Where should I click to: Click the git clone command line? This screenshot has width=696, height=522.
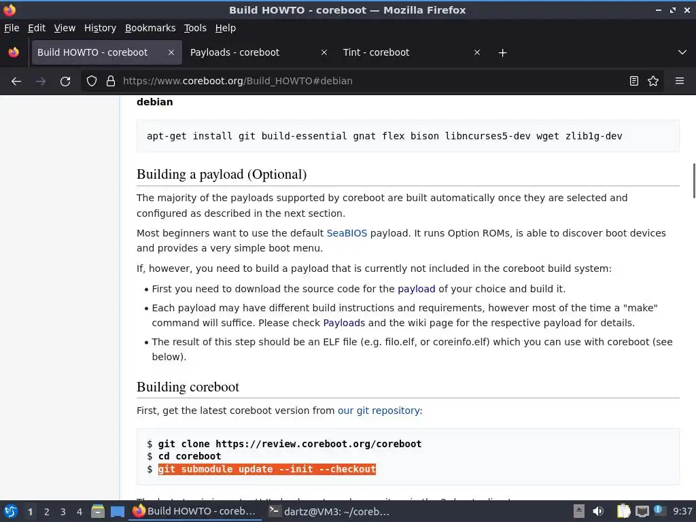click(290, 444)
